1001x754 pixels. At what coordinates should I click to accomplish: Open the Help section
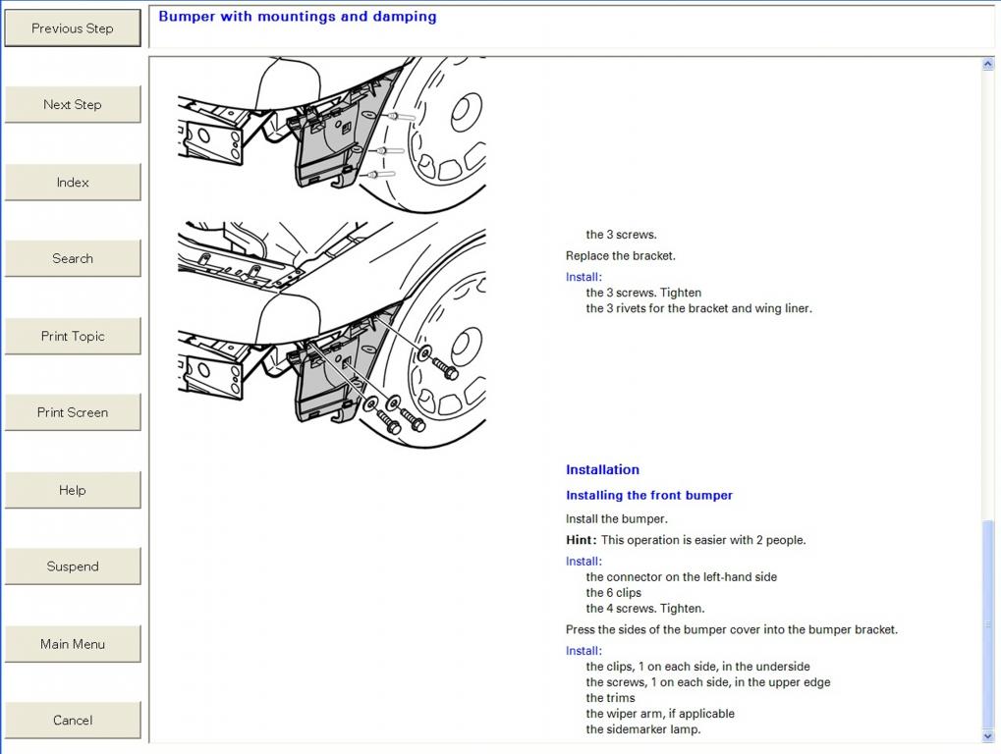(x=72, y=490)
